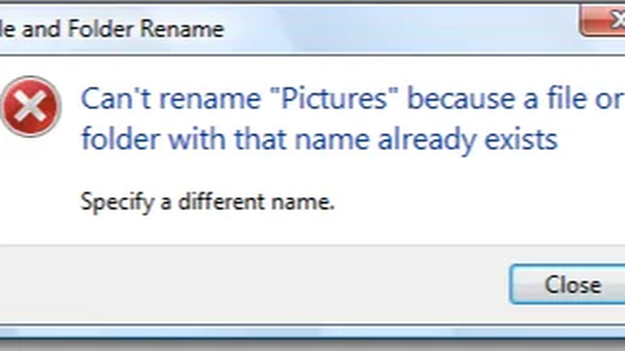Click the white cross inside error circle
This screenshot has width=625, height=351.
[x=30, y=106]
